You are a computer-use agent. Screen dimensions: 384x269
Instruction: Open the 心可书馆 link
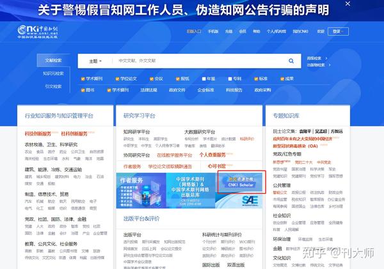coord(216,166)
